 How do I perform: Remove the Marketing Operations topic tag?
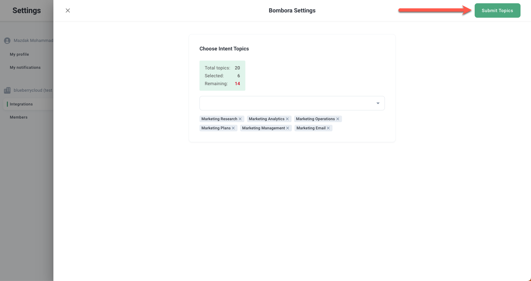pos(338,119)
